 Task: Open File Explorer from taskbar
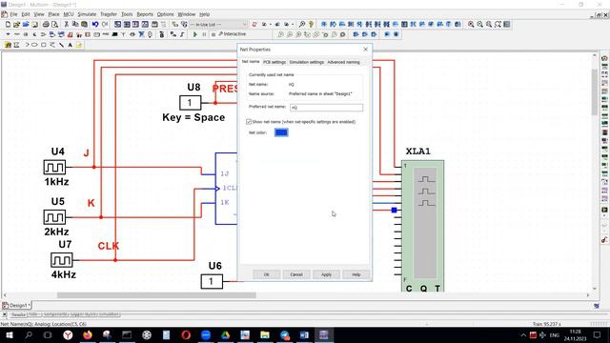coord(265,334)
